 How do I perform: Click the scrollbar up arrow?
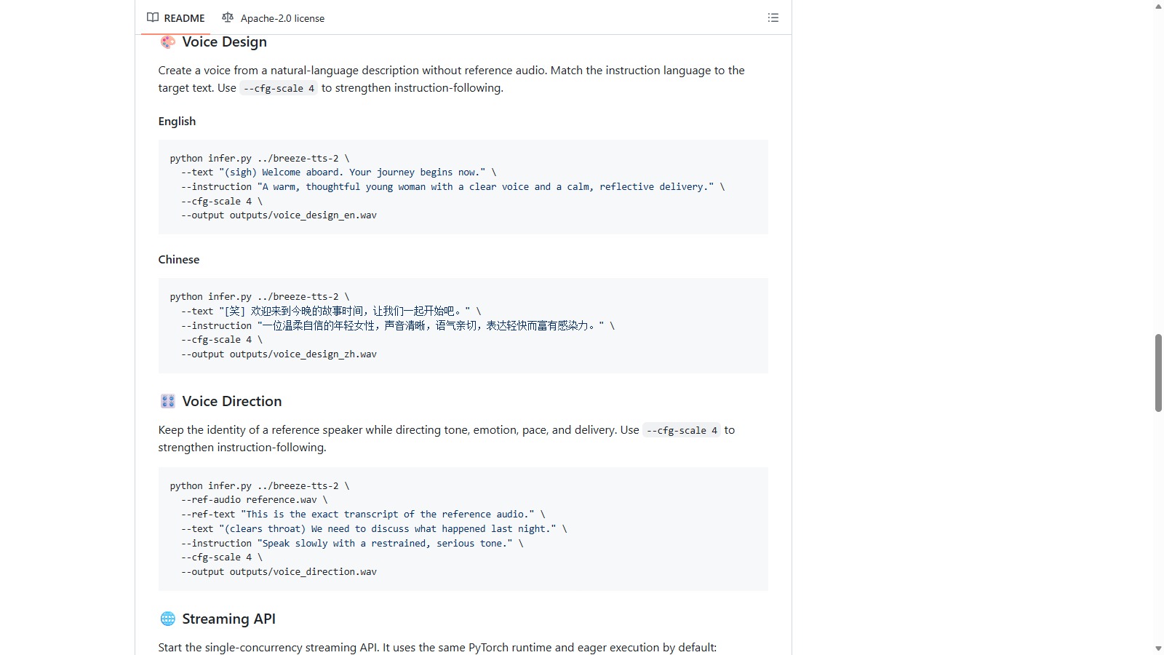1158,7
